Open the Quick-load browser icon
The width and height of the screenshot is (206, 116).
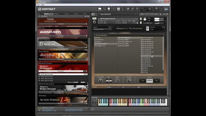[x=123, y=9]
